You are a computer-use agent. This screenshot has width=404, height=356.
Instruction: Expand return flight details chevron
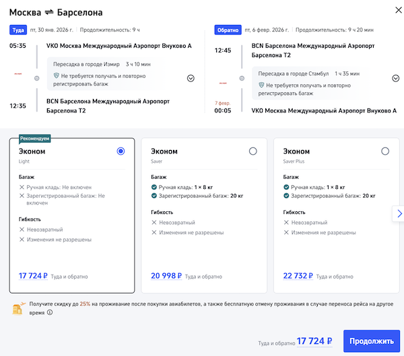396,78
